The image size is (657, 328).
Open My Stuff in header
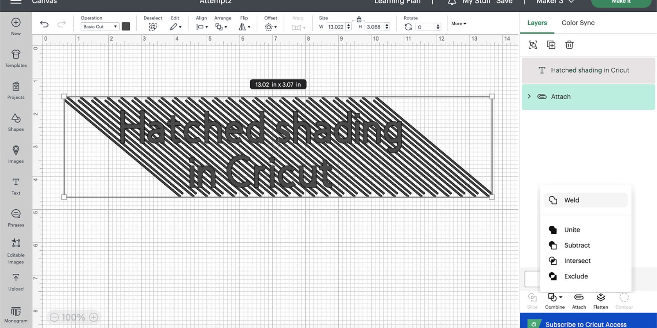pos(476,2)
